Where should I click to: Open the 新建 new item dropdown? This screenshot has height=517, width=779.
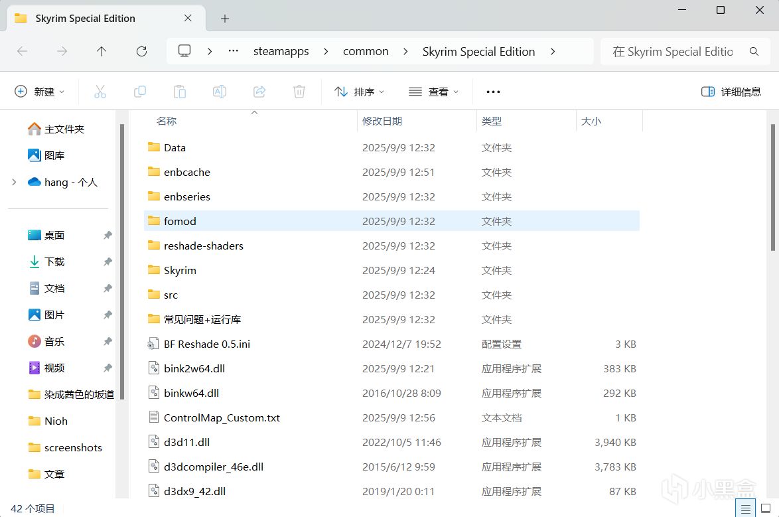pyautogui.click(x=40, y=92)
